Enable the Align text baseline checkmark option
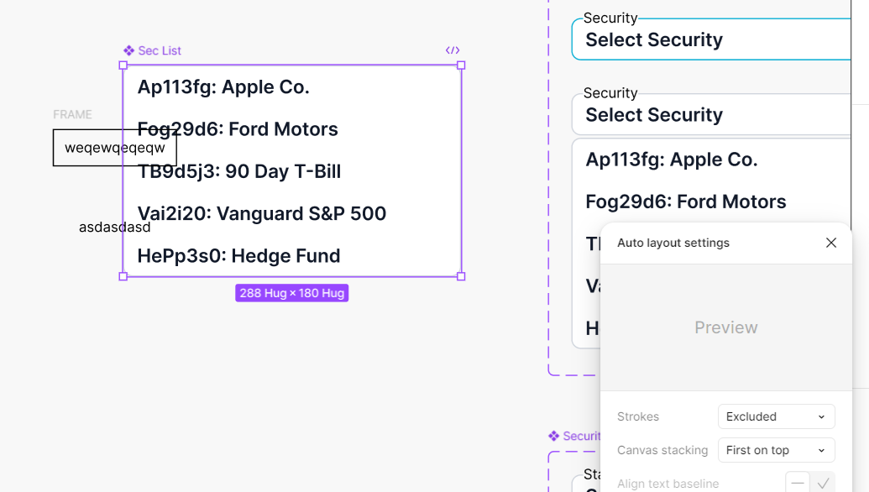 823,484
